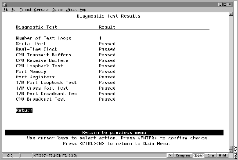238x160 pixels.
Task: Click the T/R Port Broadcast Test row
Action: pyautogui.click(x=66, y=94)
